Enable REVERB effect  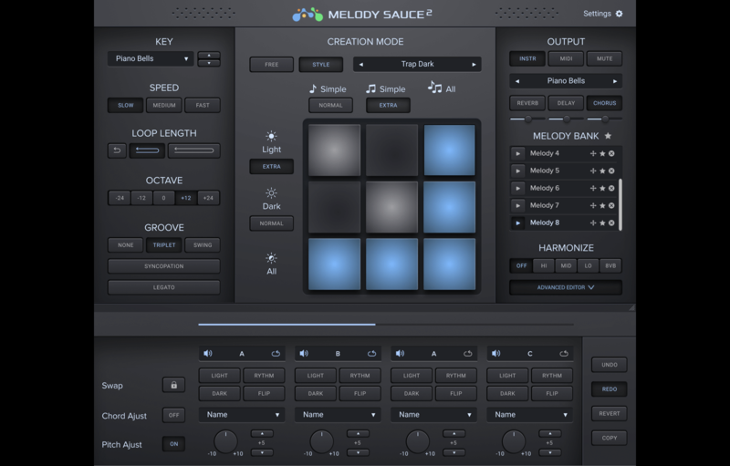click(x=527, y=103)
